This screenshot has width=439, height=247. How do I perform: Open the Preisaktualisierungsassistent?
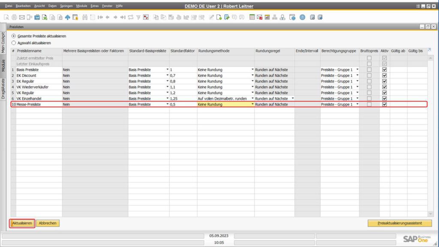point(400,223)
